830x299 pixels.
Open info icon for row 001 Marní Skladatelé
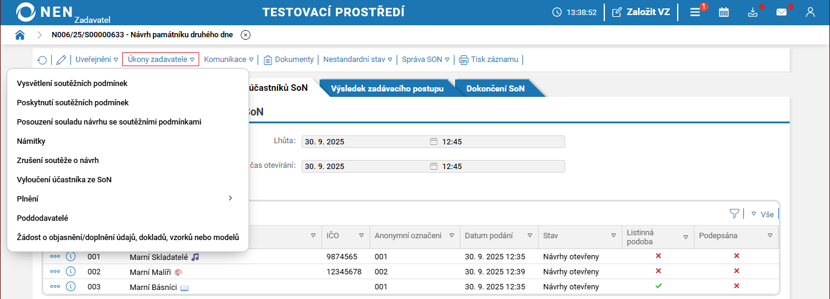70,257
